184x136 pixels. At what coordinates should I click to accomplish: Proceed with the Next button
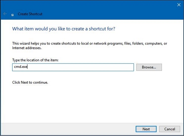click(x=146, y=129)
